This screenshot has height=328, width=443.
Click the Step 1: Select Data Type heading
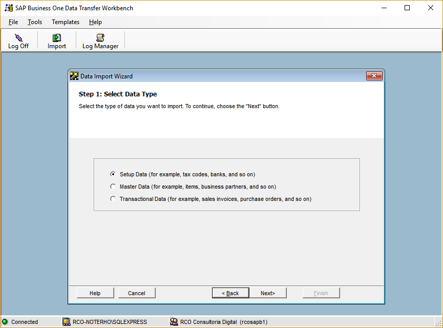(x=118, y=94)
